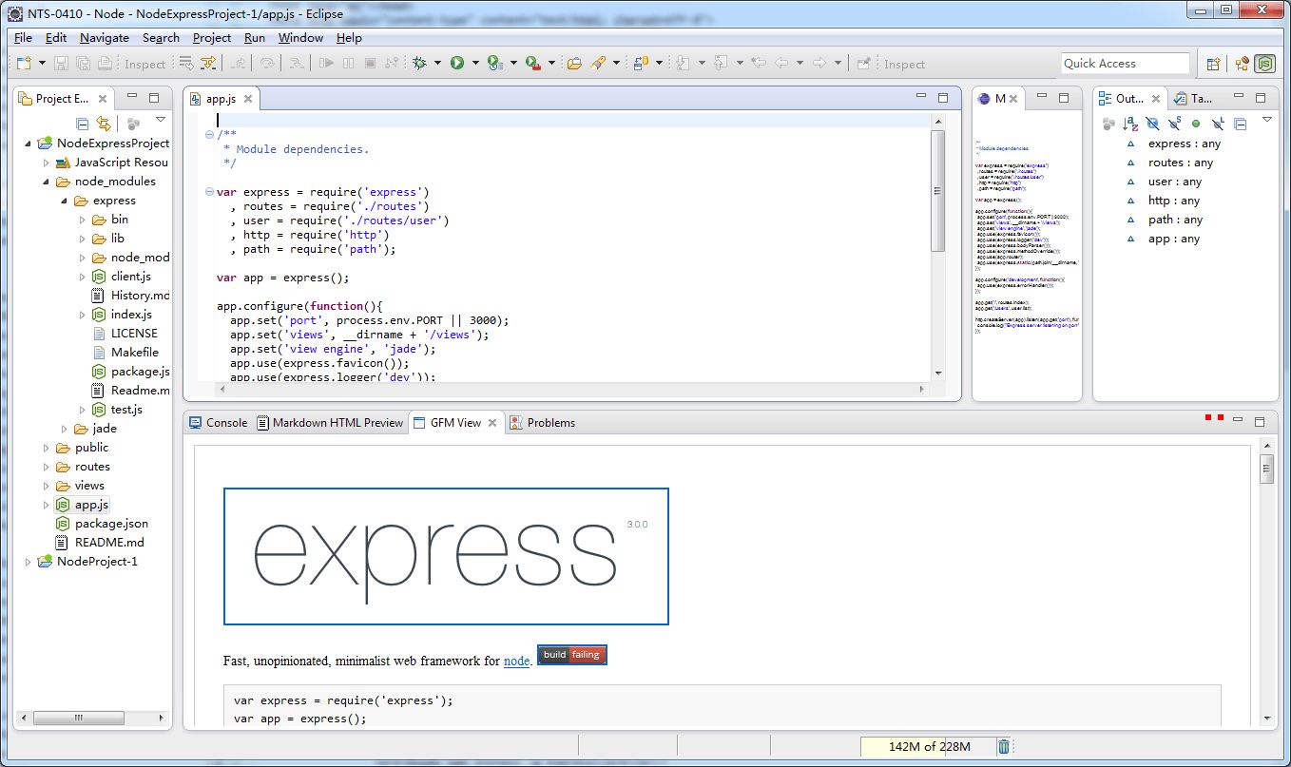Click inside the Quick Access field

[x=1125, y=63]
